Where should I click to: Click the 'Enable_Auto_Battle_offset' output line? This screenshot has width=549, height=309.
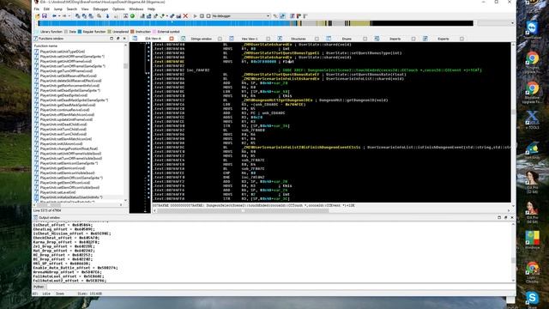pyautogui.click(x=75, y=268)
